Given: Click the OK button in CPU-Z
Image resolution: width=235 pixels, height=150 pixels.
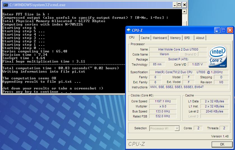Looking at the screenshot, I should coord(222,144).
